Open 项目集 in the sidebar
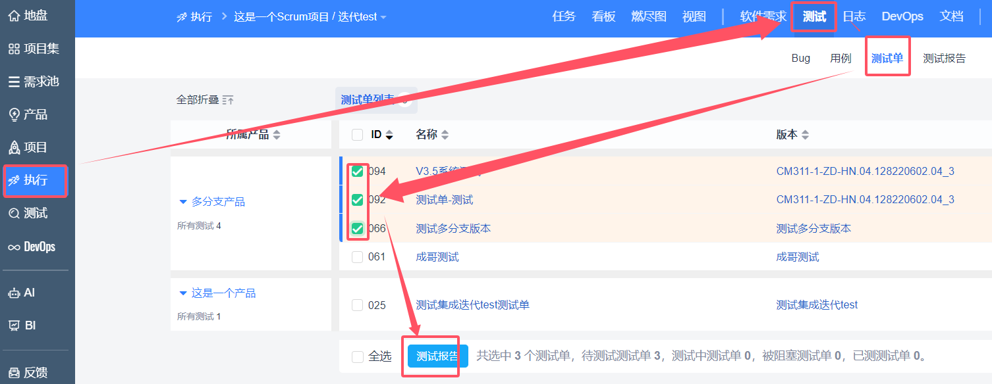 34,49
